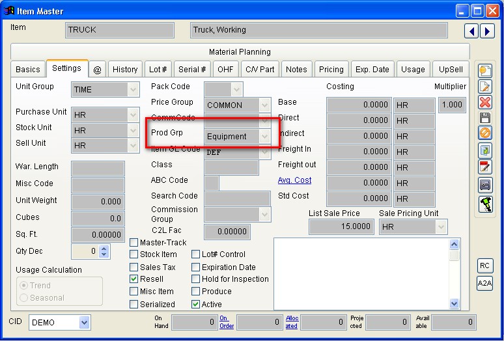The width and height of the screenshot is (504, 341).
Task: Click the edit item pencil icon
Action: click(484, 87)
